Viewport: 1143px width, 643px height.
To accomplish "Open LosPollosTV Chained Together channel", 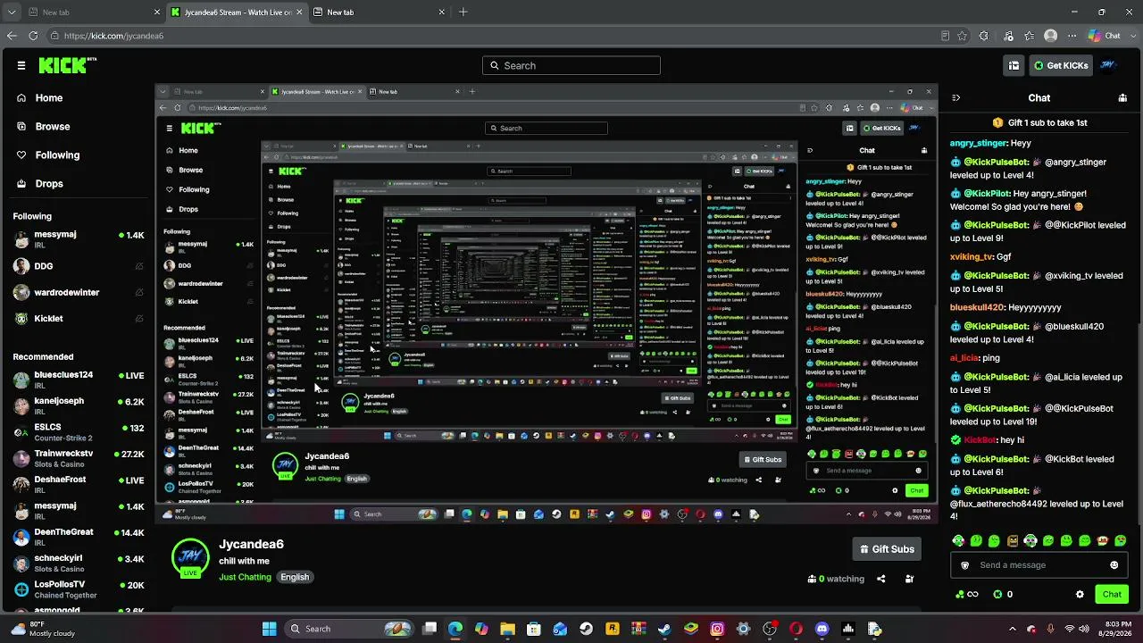I will [79, 589].
